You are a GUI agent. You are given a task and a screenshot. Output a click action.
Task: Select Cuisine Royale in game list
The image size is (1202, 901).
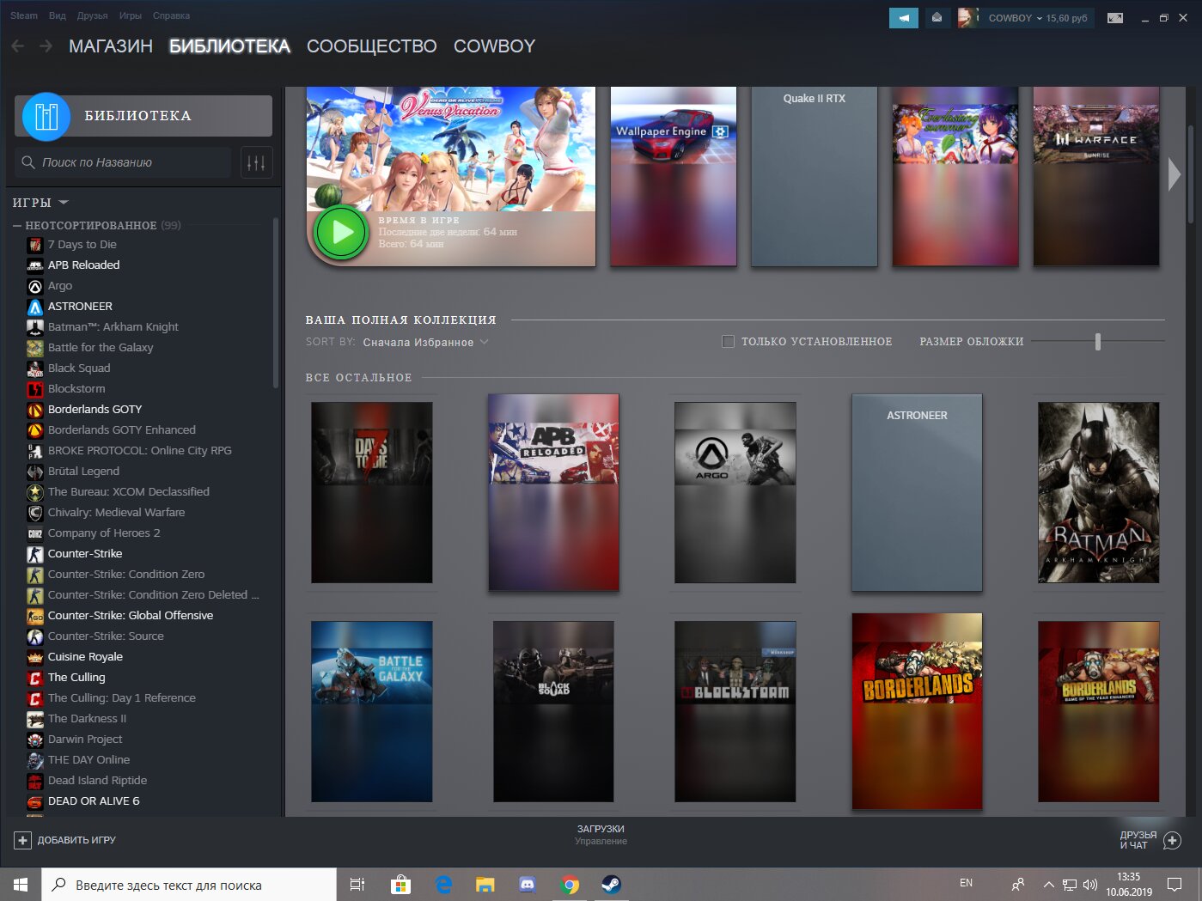click(85, 657)
